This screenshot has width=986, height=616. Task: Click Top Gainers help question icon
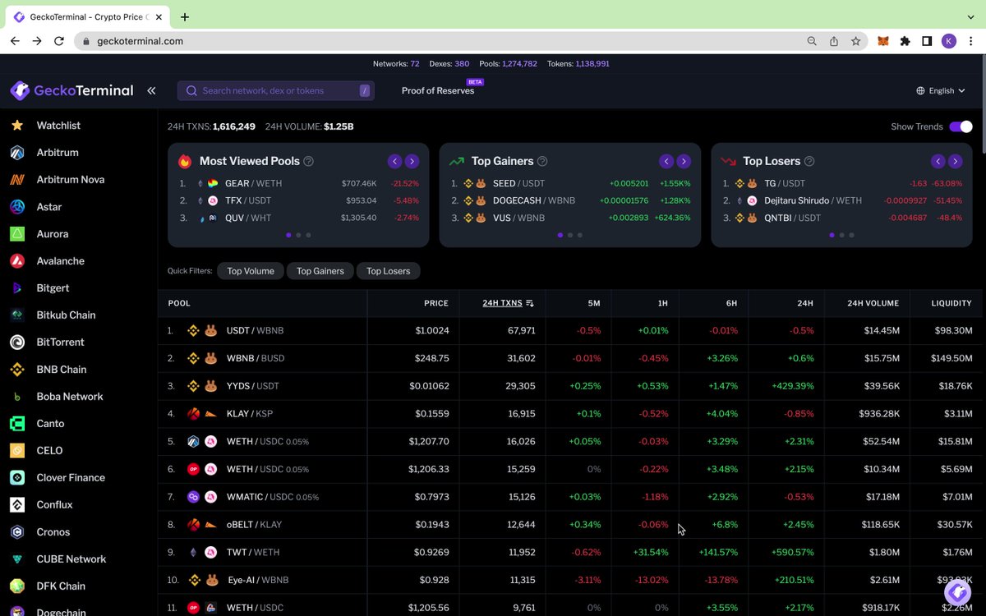click(542, 162)
